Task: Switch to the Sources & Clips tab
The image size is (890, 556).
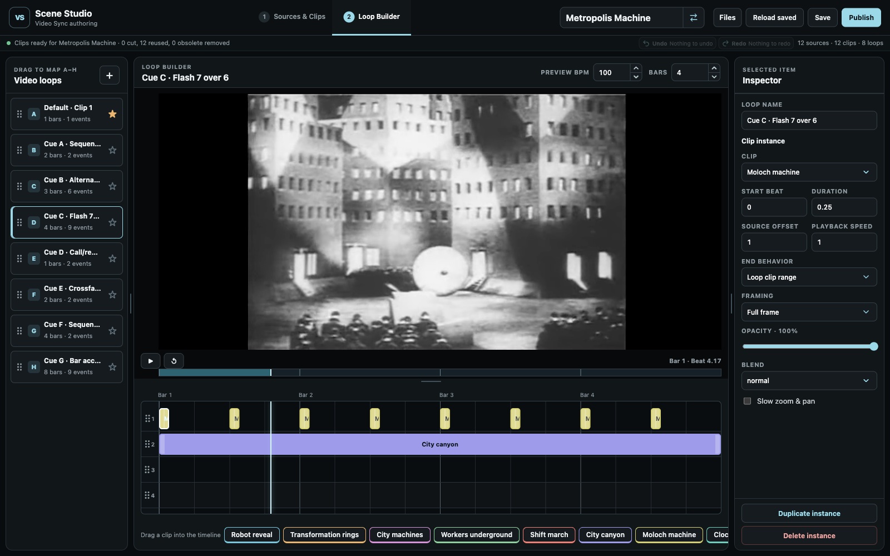Action: (293, 17)
